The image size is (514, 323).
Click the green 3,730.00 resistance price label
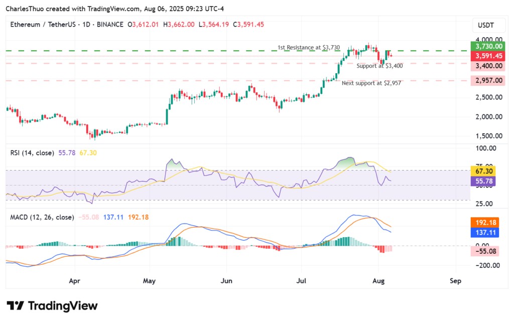click(486, 46)
